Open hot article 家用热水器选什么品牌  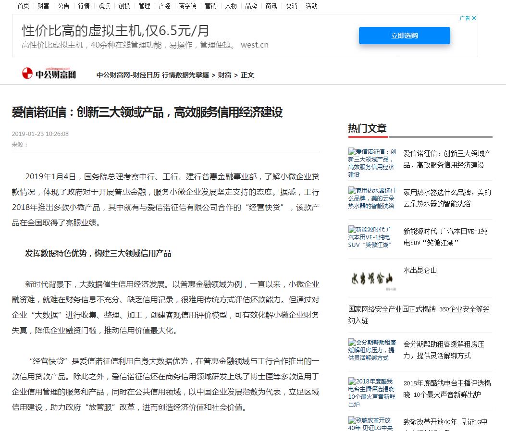coord(447,198)
